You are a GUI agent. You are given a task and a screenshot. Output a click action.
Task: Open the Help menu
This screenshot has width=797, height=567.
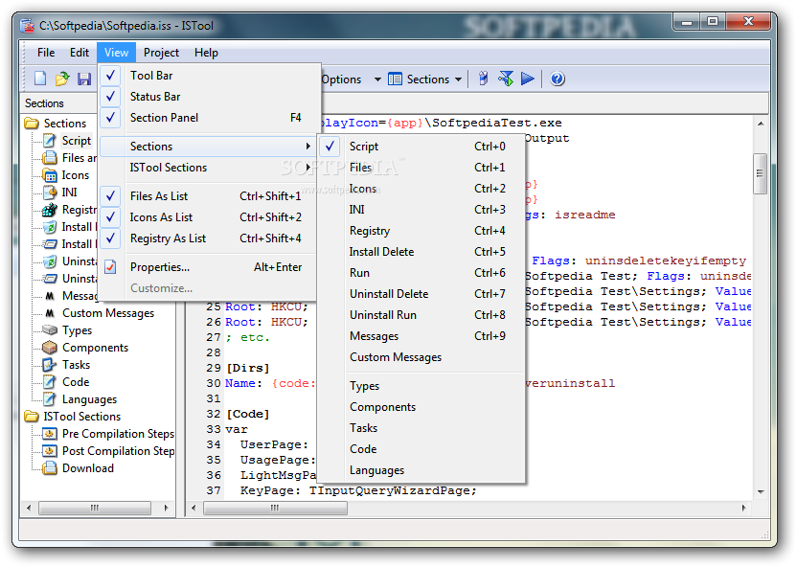(206, 53)
